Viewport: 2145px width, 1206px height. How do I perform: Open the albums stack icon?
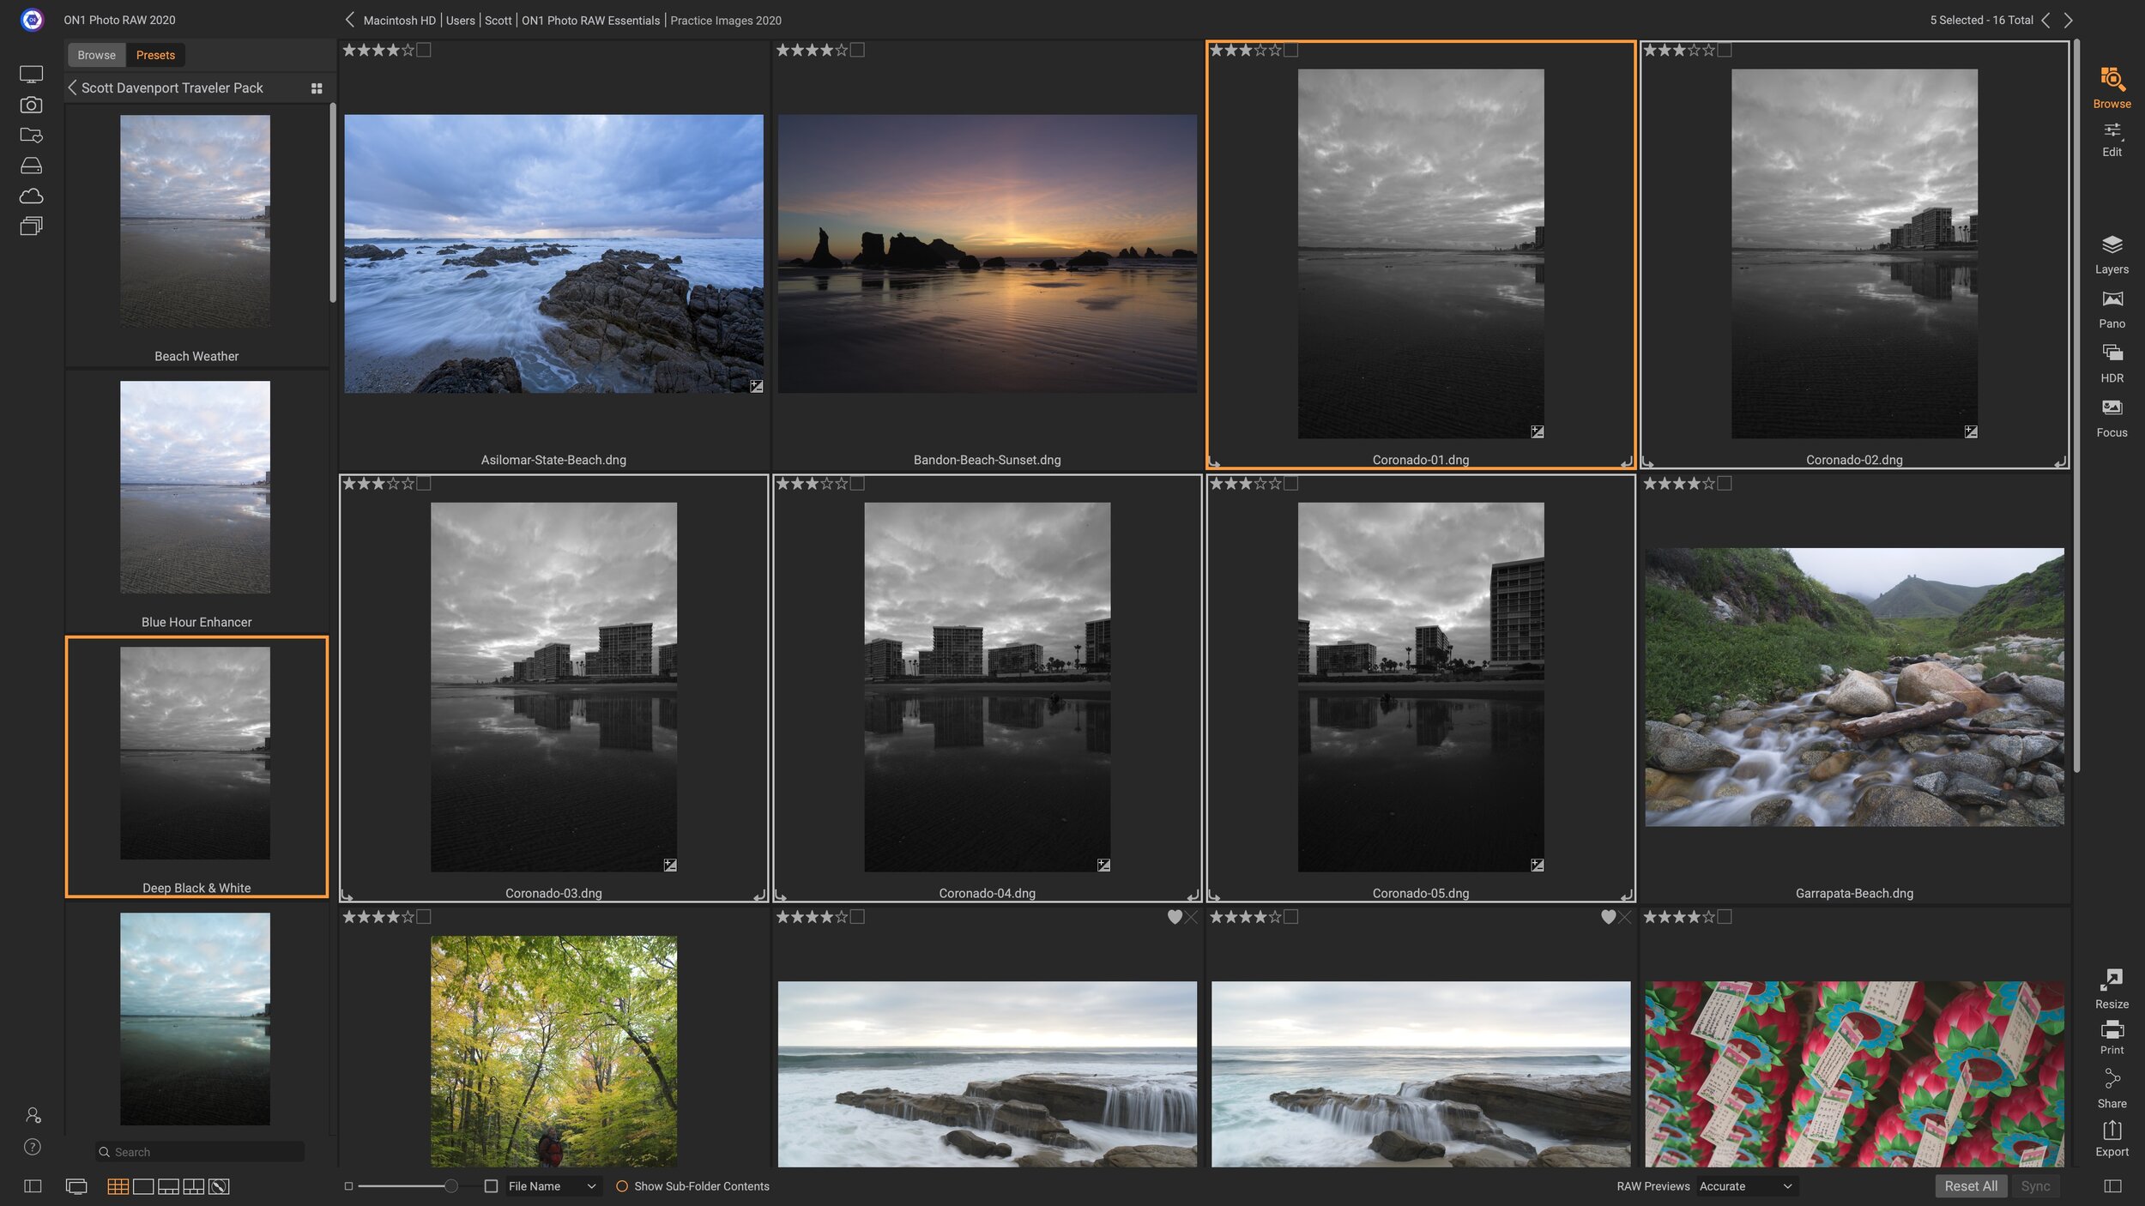click(x=31, y=226)
